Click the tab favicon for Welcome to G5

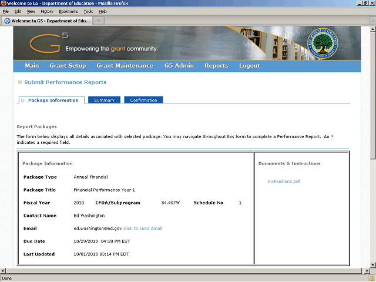pos(8,21)
